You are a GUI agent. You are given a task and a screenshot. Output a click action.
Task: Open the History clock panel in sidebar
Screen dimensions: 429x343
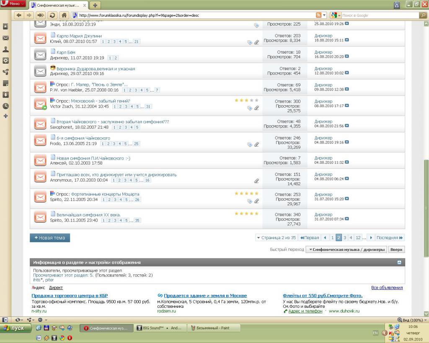click(5, 106)
